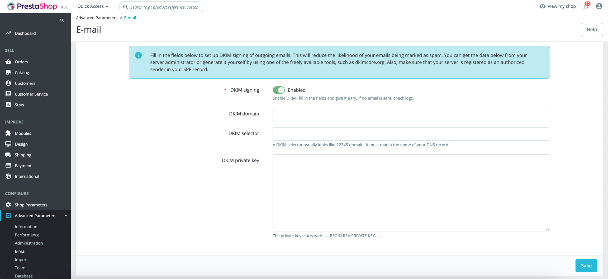Focus the DKIM domain input field
This screenshot has width=608, height=279.
click(411, 114)
